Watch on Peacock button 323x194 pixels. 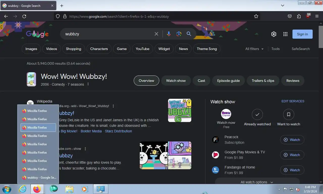pyautogui.click(x=292, y=140)
